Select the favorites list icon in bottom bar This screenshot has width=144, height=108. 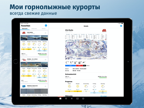(x=60, y=99)
